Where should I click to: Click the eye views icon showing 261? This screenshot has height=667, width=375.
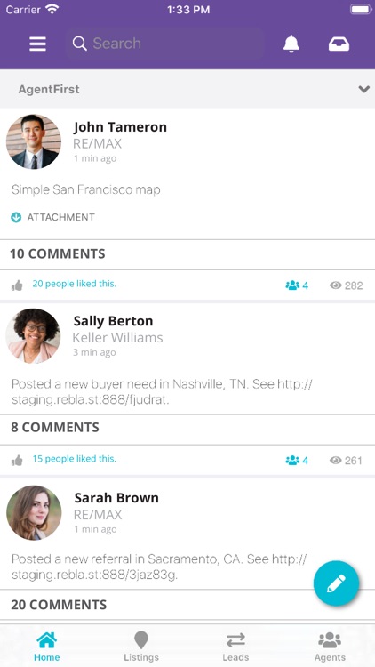point(336,461)
